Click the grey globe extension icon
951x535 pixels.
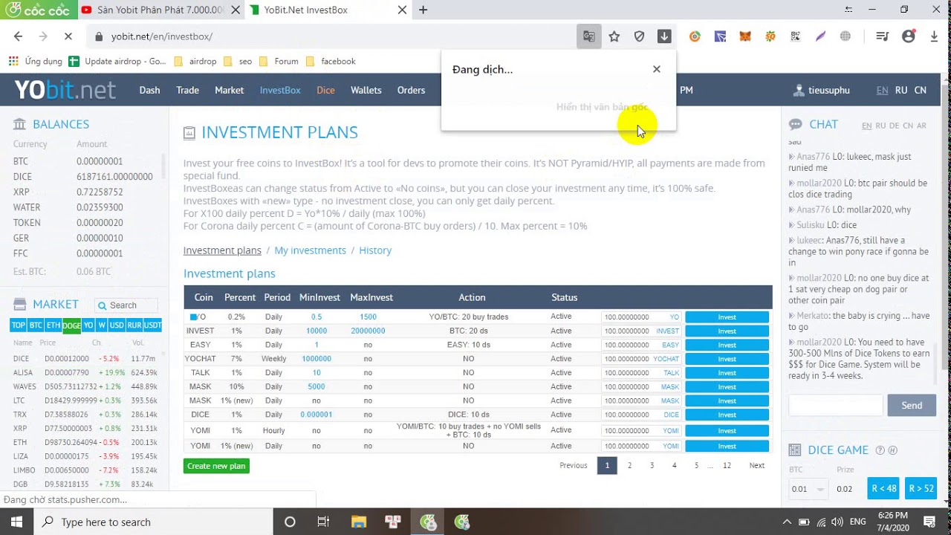point(845,36)
